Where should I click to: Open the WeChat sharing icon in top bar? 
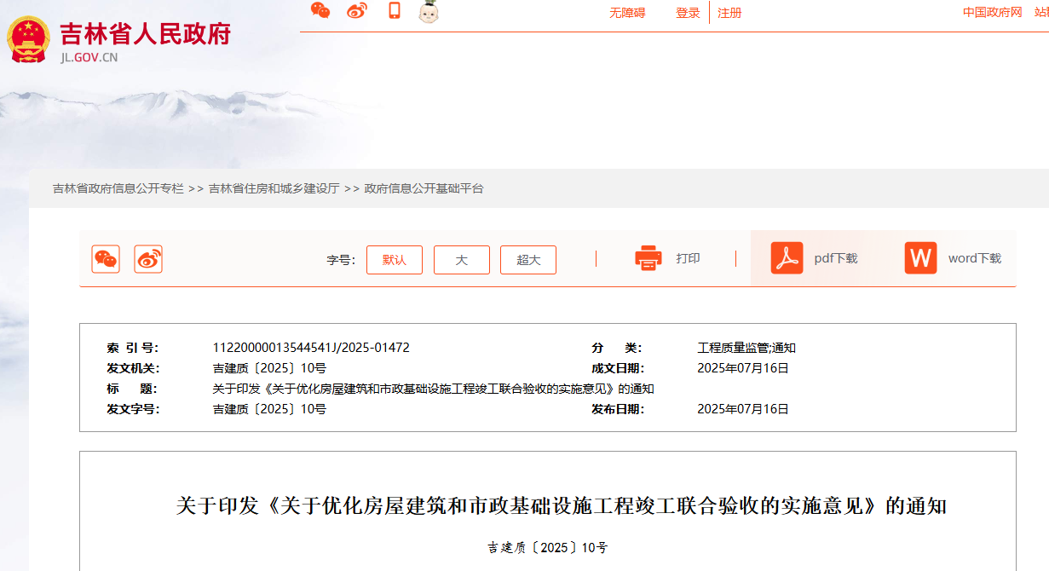(321, 11)
